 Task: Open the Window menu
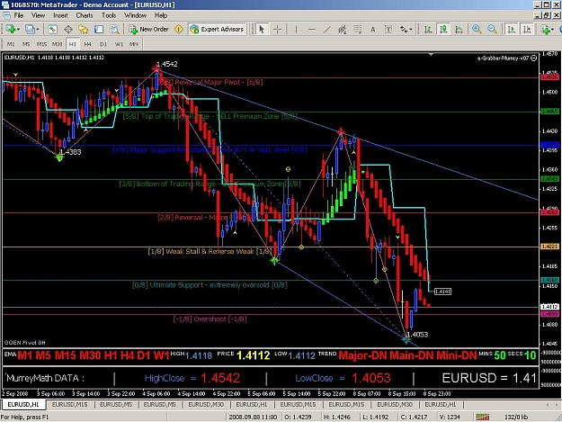point(135,15)
